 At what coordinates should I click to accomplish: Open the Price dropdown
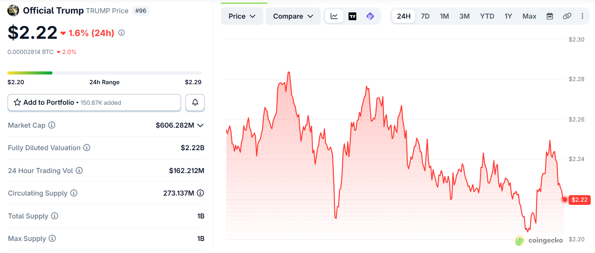coord(242,16)
